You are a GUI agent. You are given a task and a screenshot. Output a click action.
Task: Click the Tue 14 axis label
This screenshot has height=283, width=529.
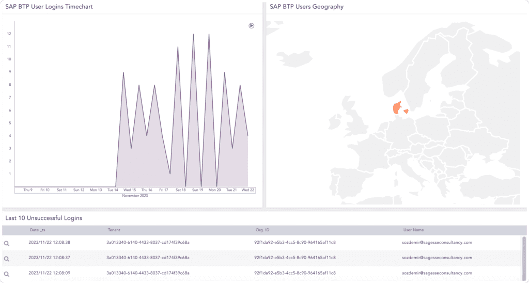click(x=113, y=190)
